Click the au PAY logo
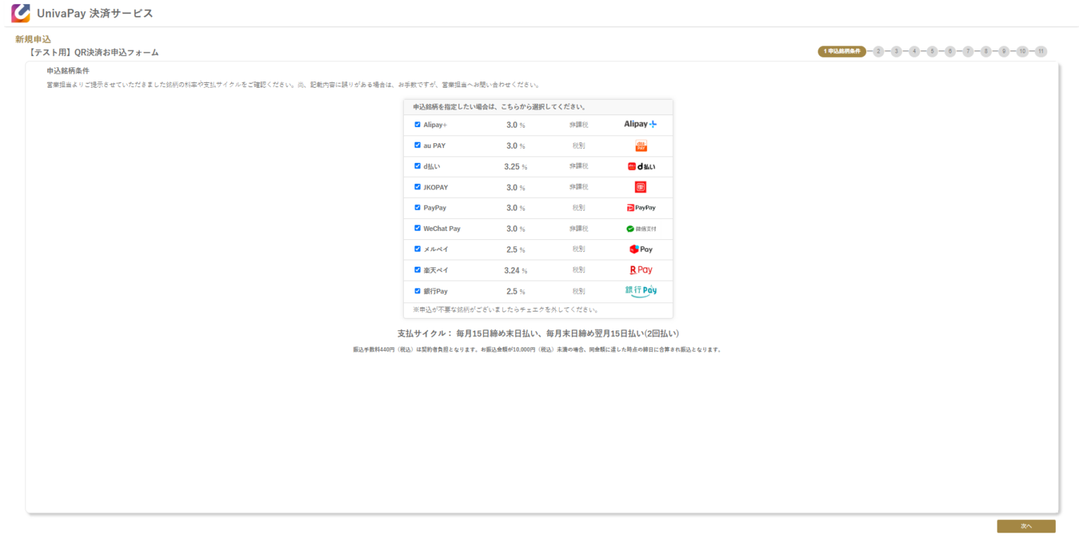1079x546 pixels. 640,145
